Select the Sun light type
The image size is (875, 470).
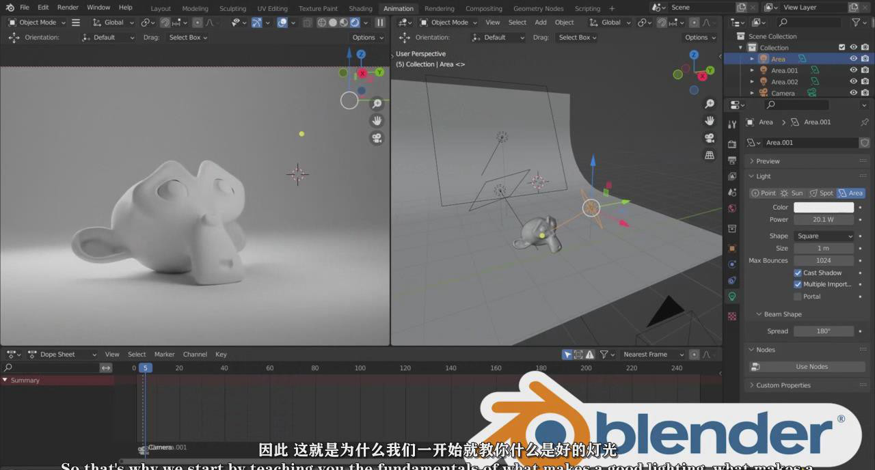792,193
